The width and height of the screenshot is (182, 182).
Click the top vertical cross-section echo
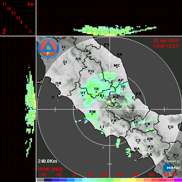(115, 30)
